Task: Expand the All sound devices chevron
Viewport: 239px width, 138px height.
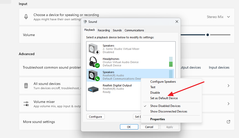Action: coord(228,86)
